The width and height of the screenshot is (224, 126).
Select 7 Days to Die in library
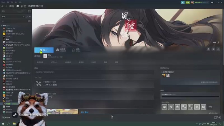(x=10, y=28)
